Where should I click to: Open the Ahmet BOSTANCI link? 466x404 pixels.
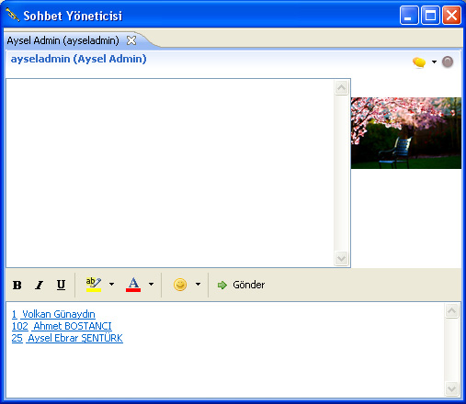click(x=62, y=326)
